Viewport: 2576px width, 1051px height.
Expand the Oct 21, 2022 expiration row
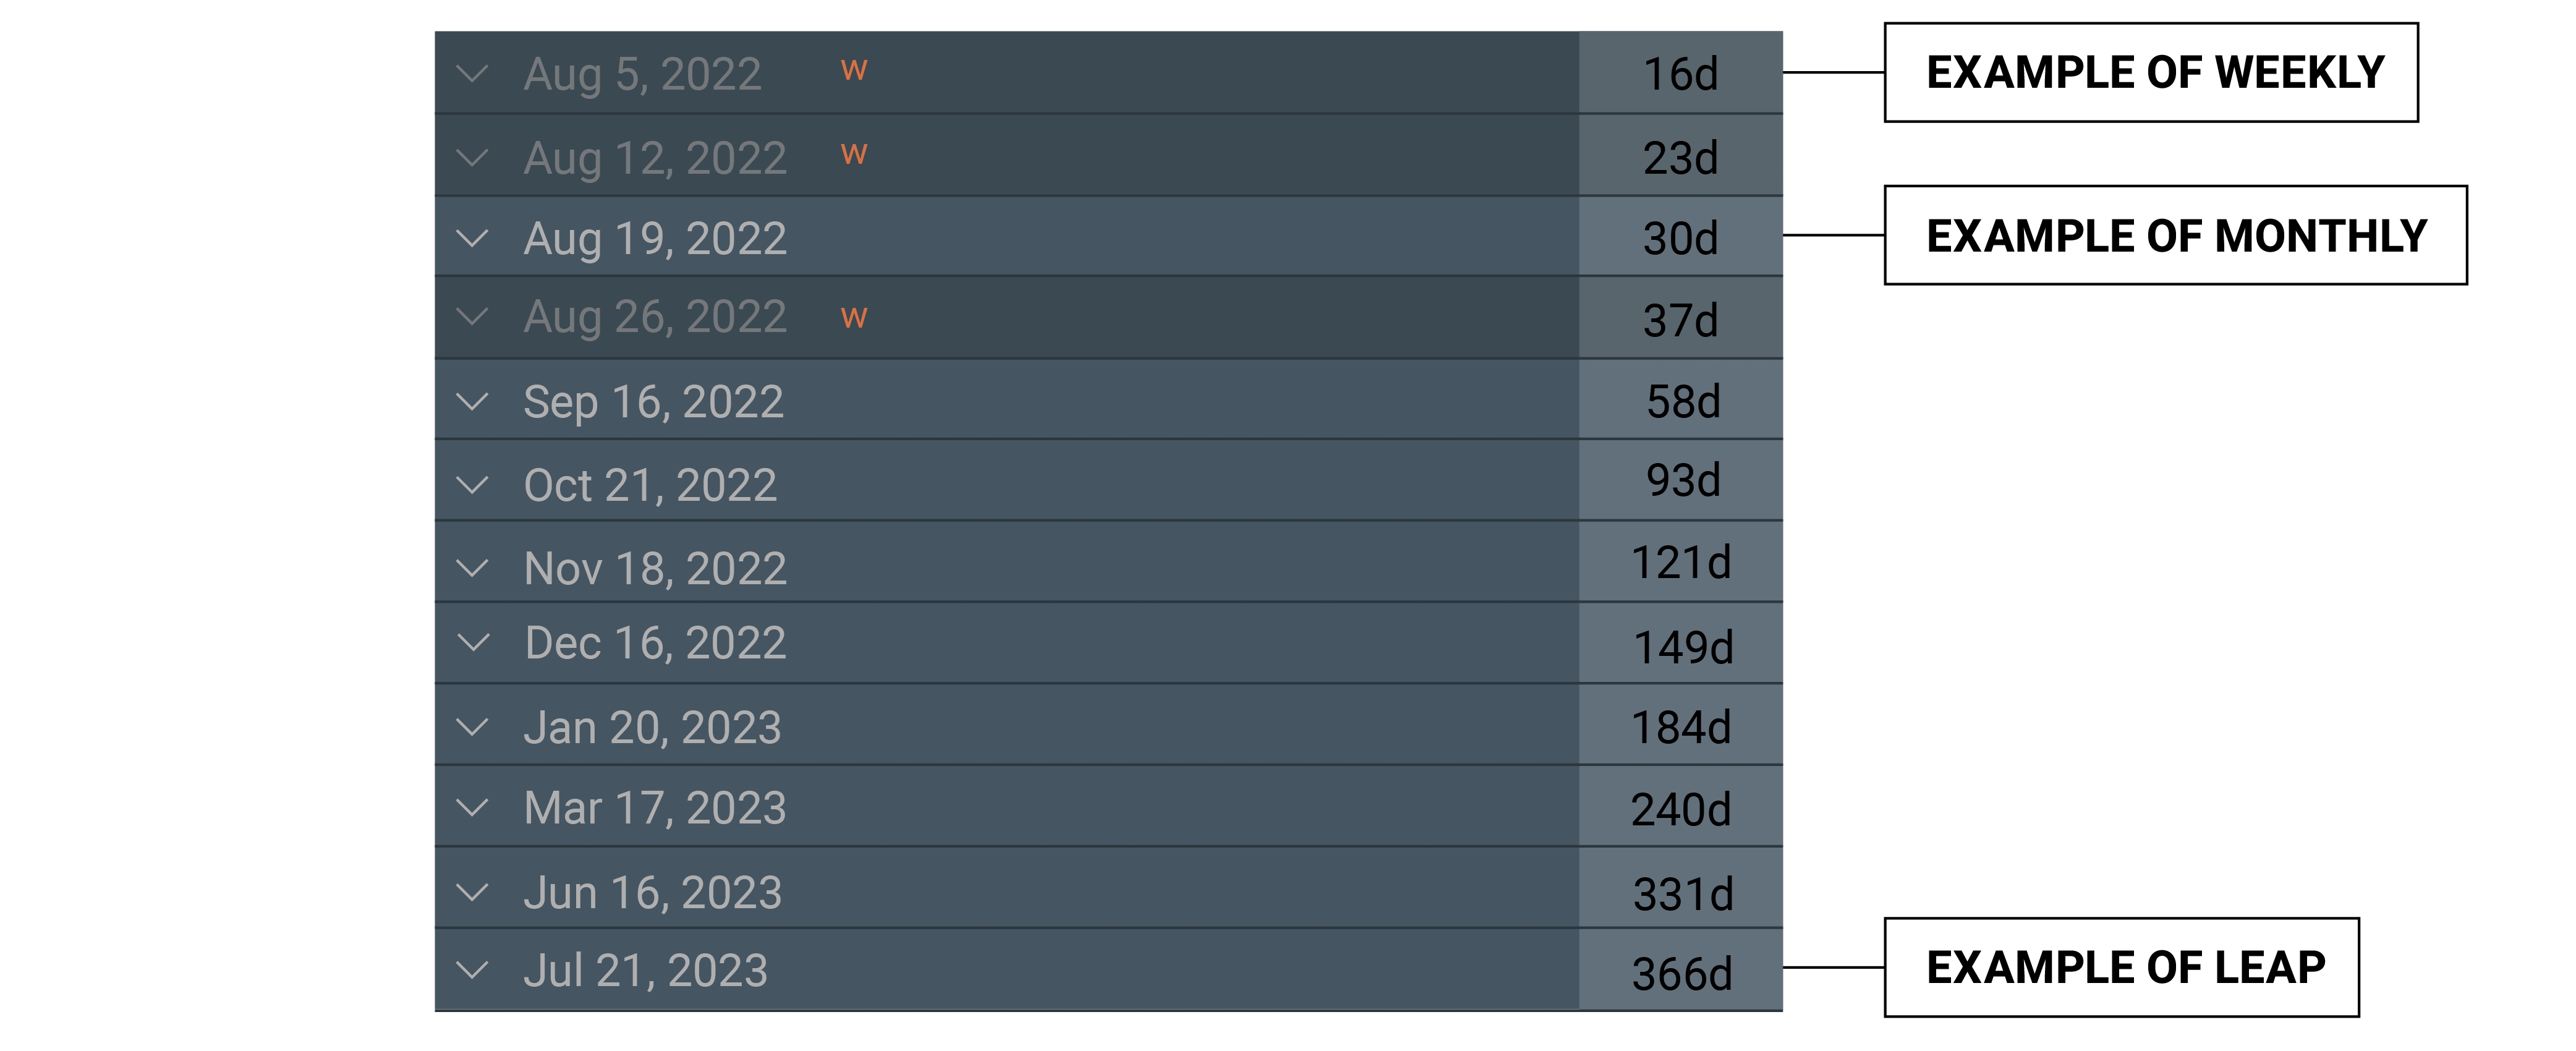click(471, 485)
